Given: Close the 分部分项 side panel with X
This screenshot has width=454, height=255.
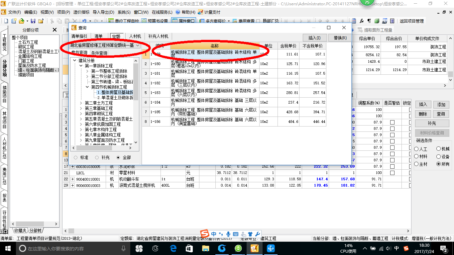Looking at the screenshot, I should point(55,30).
